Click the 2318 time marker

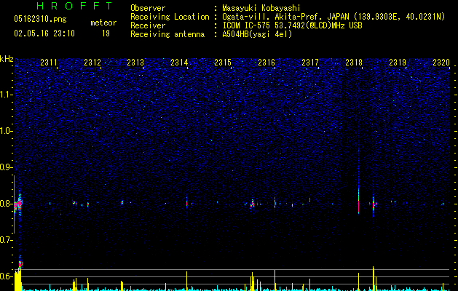pos(354,62)
